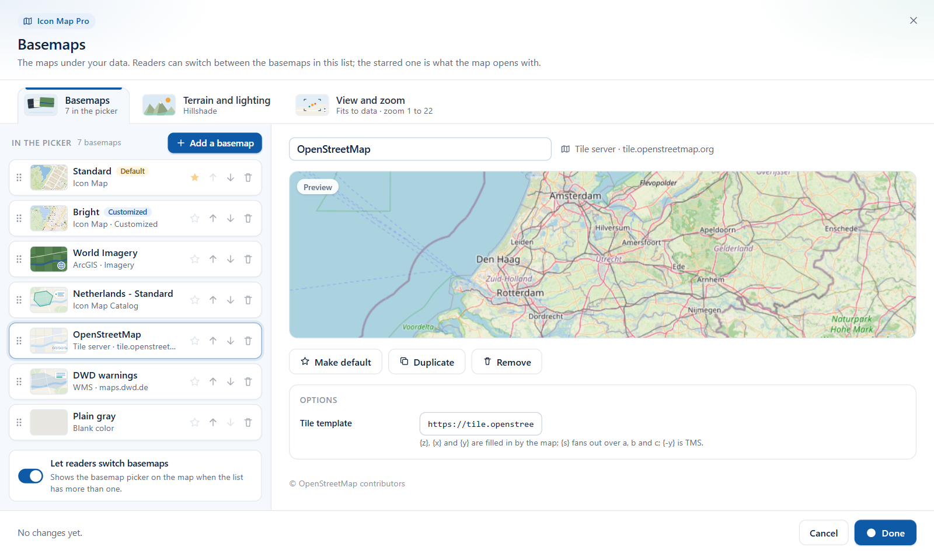Image resolution: width=934 pixels, height=554 pixels.
Task: Delete the Bright basemap with trash icon
Action: pos(248,218)
